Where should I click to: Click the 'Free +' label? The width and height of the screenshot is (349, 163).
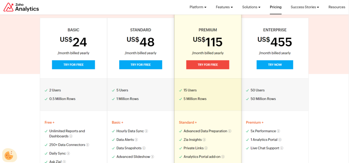tap(50, 122)
